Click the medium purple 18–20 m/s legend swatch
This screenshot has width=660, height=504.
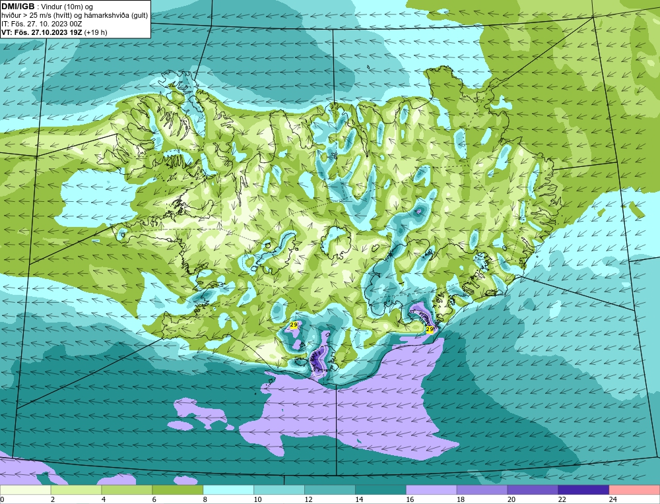(482, 490)
